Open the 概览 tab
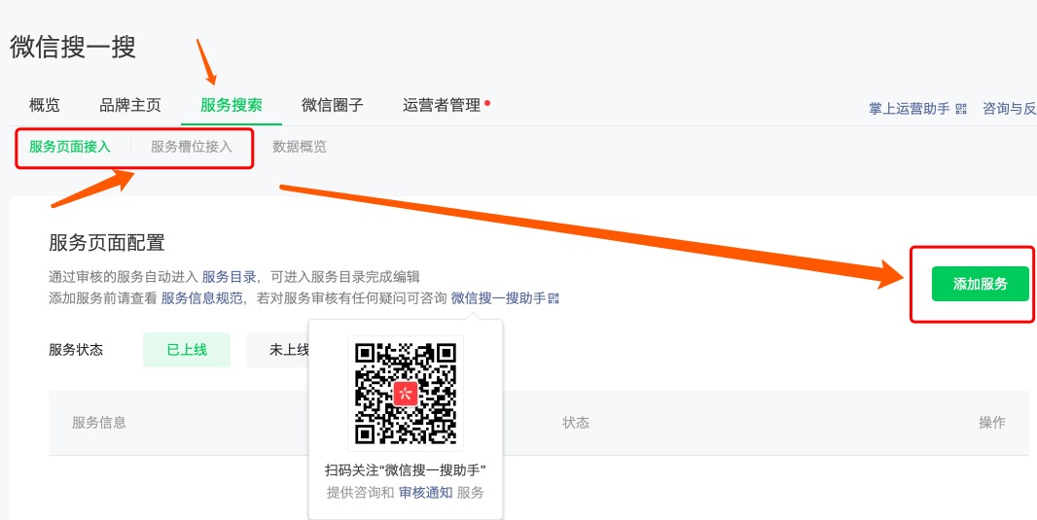 [x=45, y=105]
